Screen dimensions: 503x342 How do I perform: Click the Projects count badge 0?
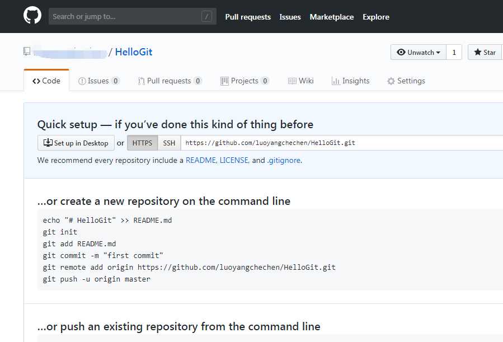[265, 81]
